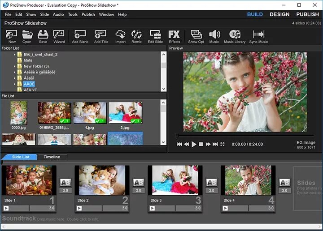Open the Music Library
The width and height of the screenshot is (323, 231).
235,36
